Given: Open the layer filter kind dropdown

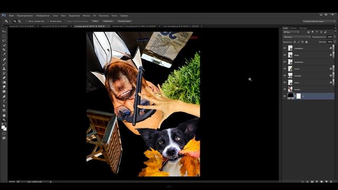Looking at the screenshot, I should [x=291, y=32].
